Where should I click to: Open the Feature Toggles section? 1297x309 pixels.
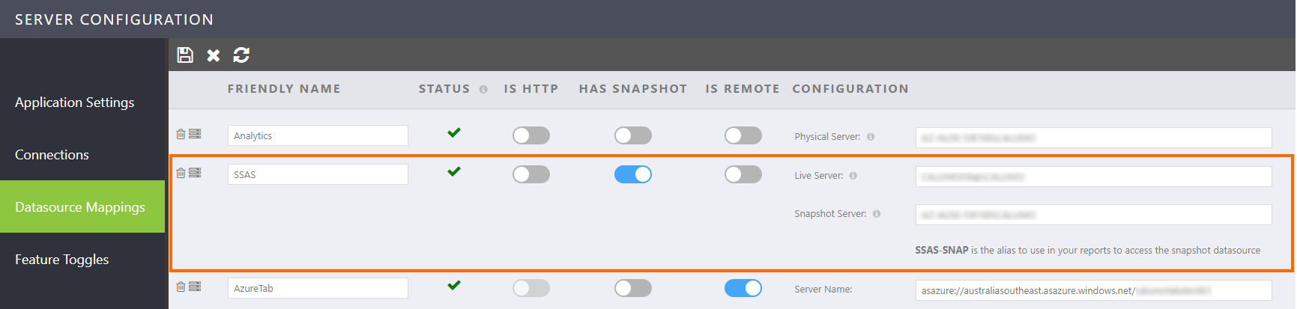click(62, 260)
